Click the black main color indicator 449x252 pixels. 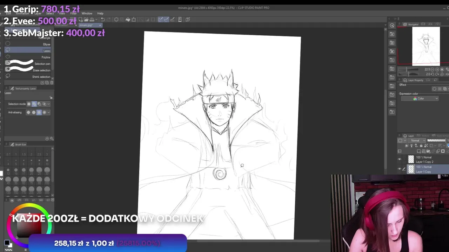[x=7, y=243]
